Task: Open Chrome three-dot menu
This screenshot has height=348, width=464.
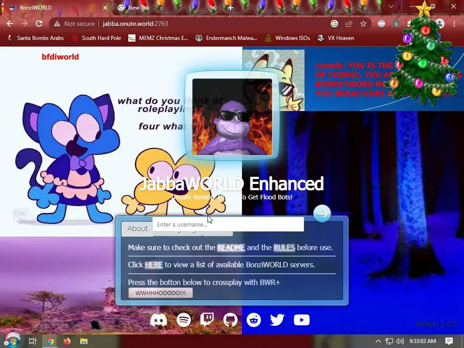Action: 454,24
